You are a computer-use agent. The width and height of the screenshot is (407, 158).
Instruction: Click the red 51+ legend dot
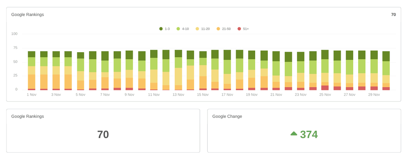pos(239,29)
